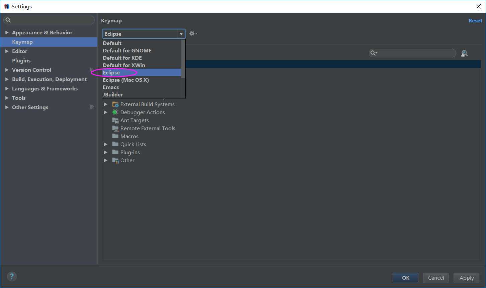Click the Macros folder icon

115,136
